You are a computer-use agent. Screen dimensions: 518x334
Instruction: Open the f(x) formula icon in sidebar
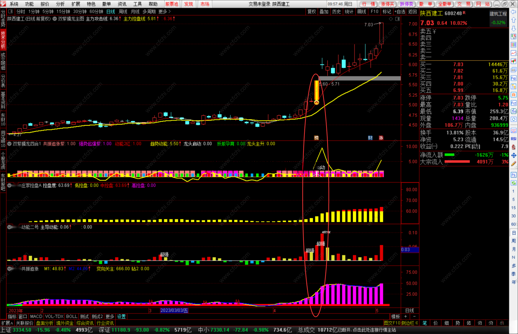click(513, 111)
